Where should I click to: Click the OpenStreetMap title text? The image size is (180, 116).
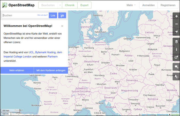[x=21, y=5]
